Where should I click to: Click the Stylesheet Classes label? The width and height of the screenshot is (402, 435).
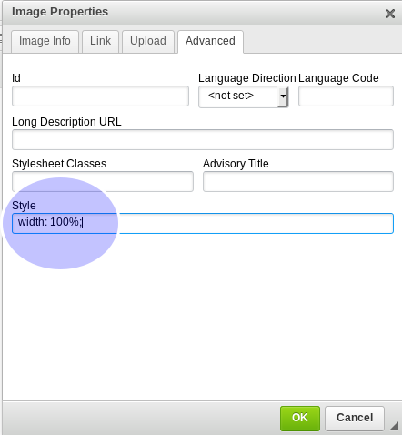pyautogui.click(x=59, y=164)
